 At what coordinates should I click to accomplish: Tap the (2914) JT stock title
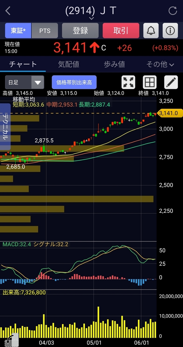[91, 11]
